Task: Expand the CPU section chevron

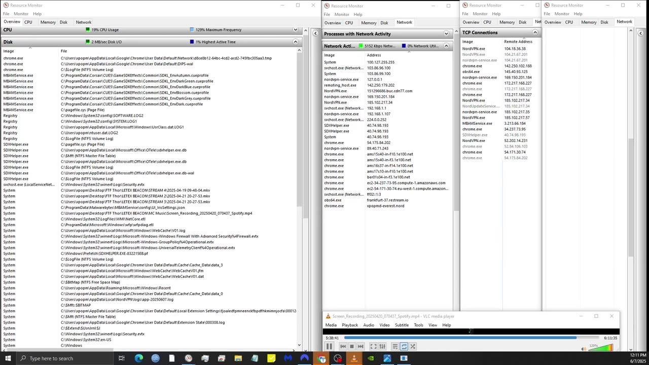Action: (295, 30)
